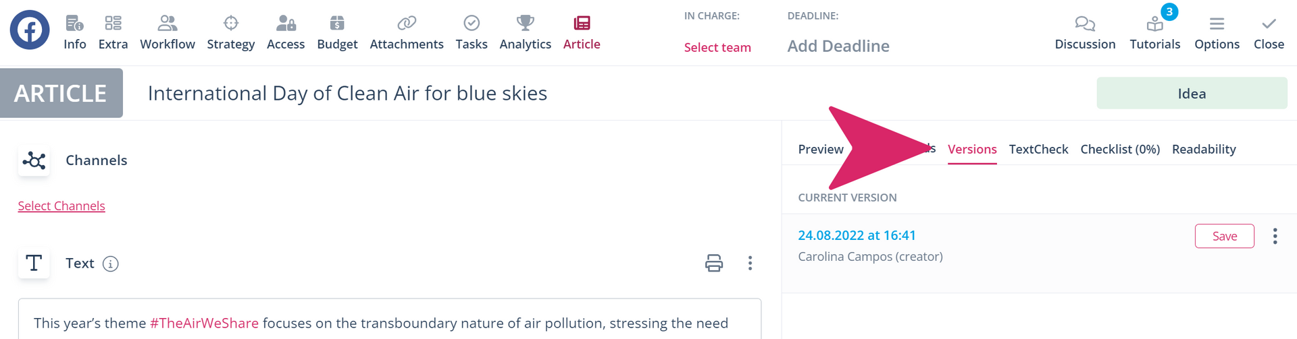1297x339 pixels.
Task: Open the three-dot menu for Text section
Action: point(750,263)
